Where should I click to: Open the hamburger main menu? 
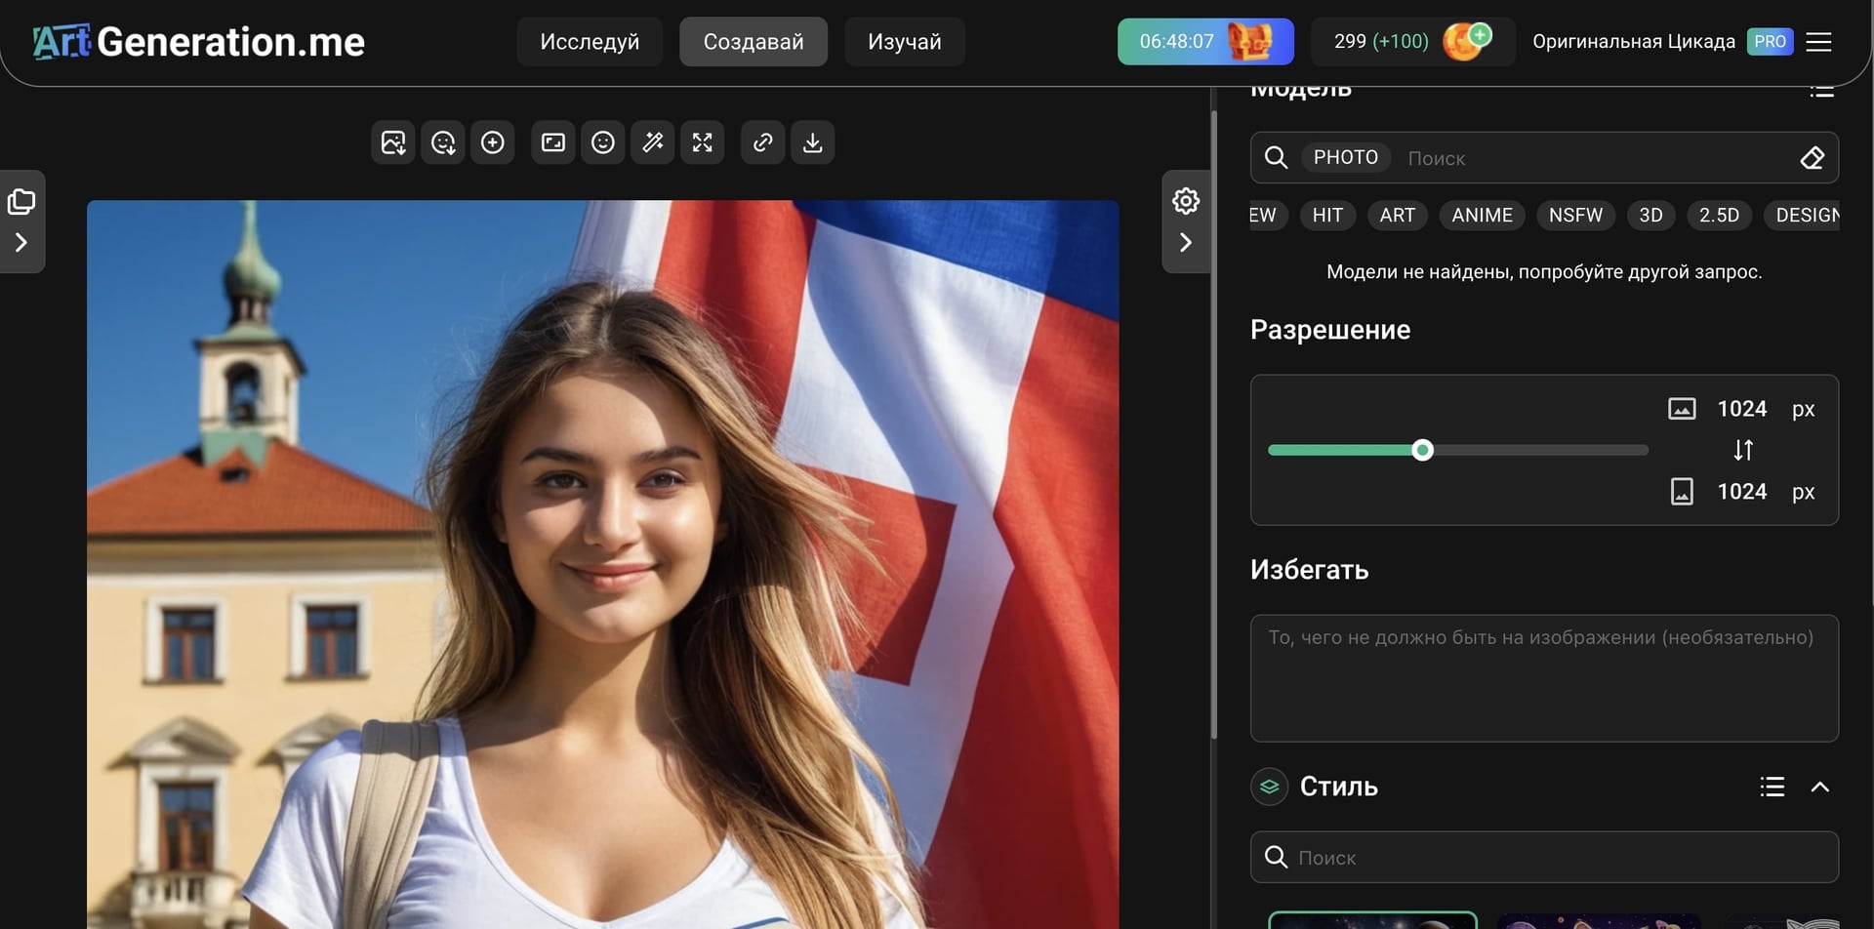click(1818, 42)
